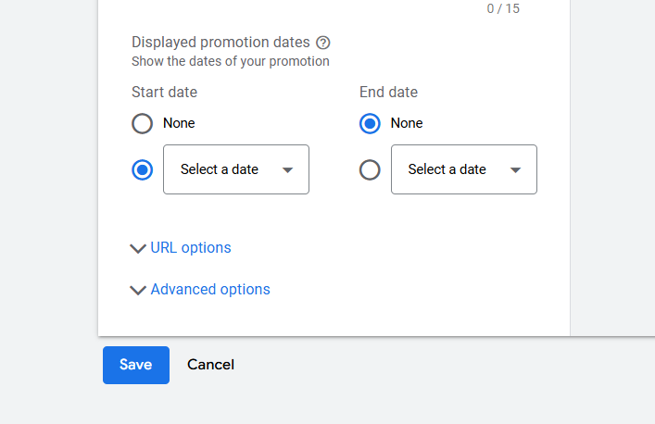Viewport: 655px width, 424px height.
Task: Click 'Show the dates of your promotion' text
Action: [230, 62]
